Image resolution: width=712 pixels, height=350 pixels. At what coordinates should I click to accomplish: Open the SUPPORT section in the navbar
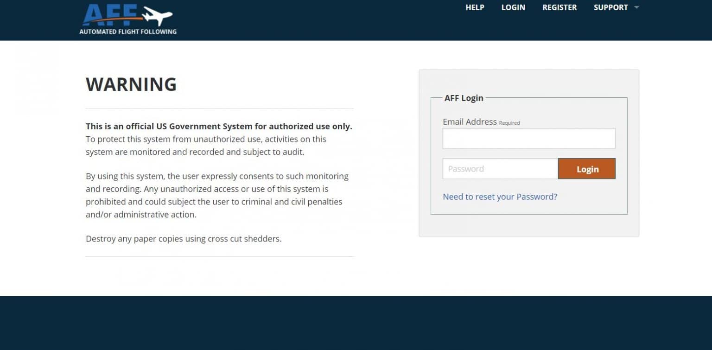[x=610, y=7]
